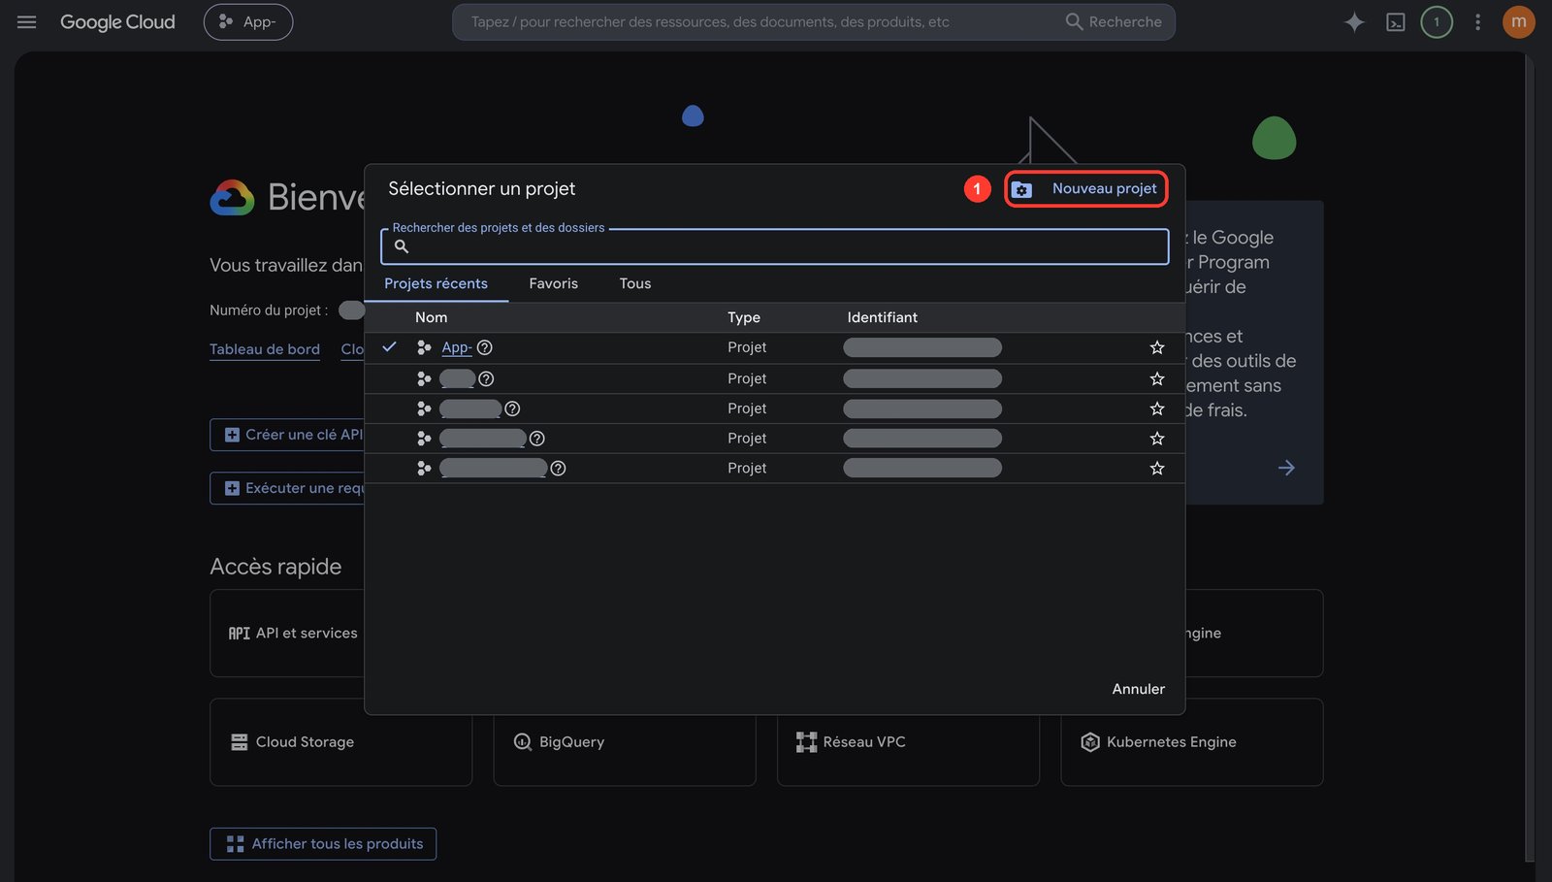The width and height of the screenshot is (1552, 882).
Task: Star the fifth project row
Action: tap(1157, 468)
